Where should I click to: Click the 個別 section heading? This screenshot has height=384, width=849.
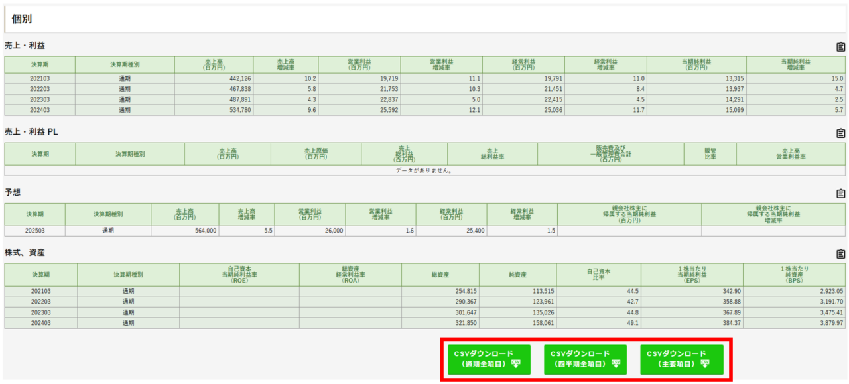point(21,19)
